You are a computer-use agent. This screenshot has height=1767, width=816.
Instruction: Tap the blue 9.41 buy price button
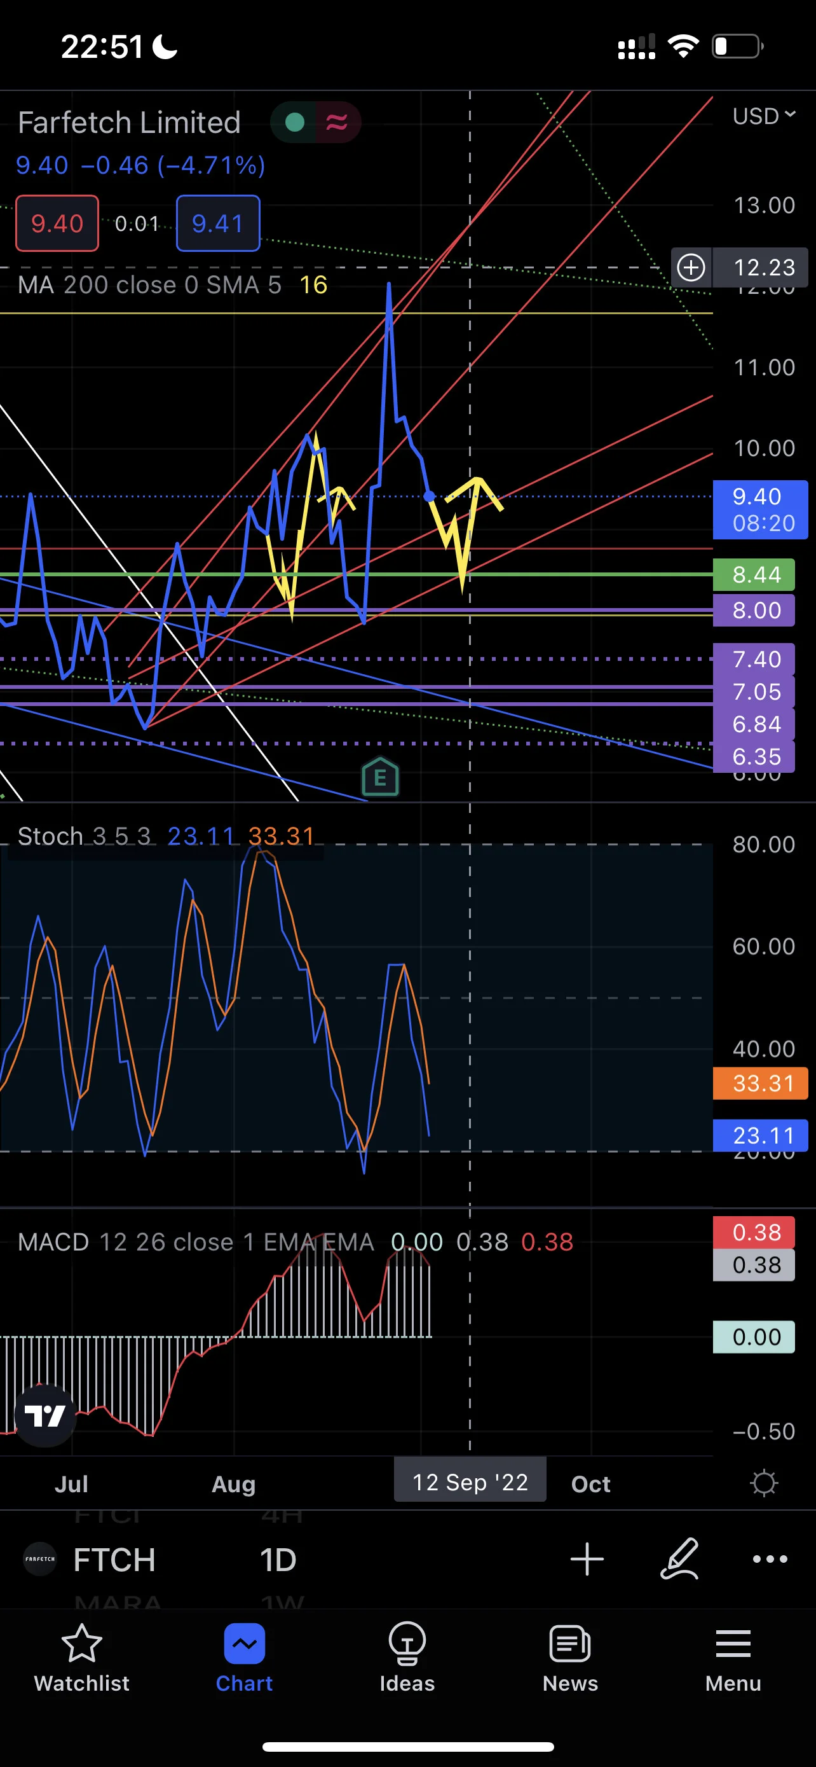tap(218, 224)
